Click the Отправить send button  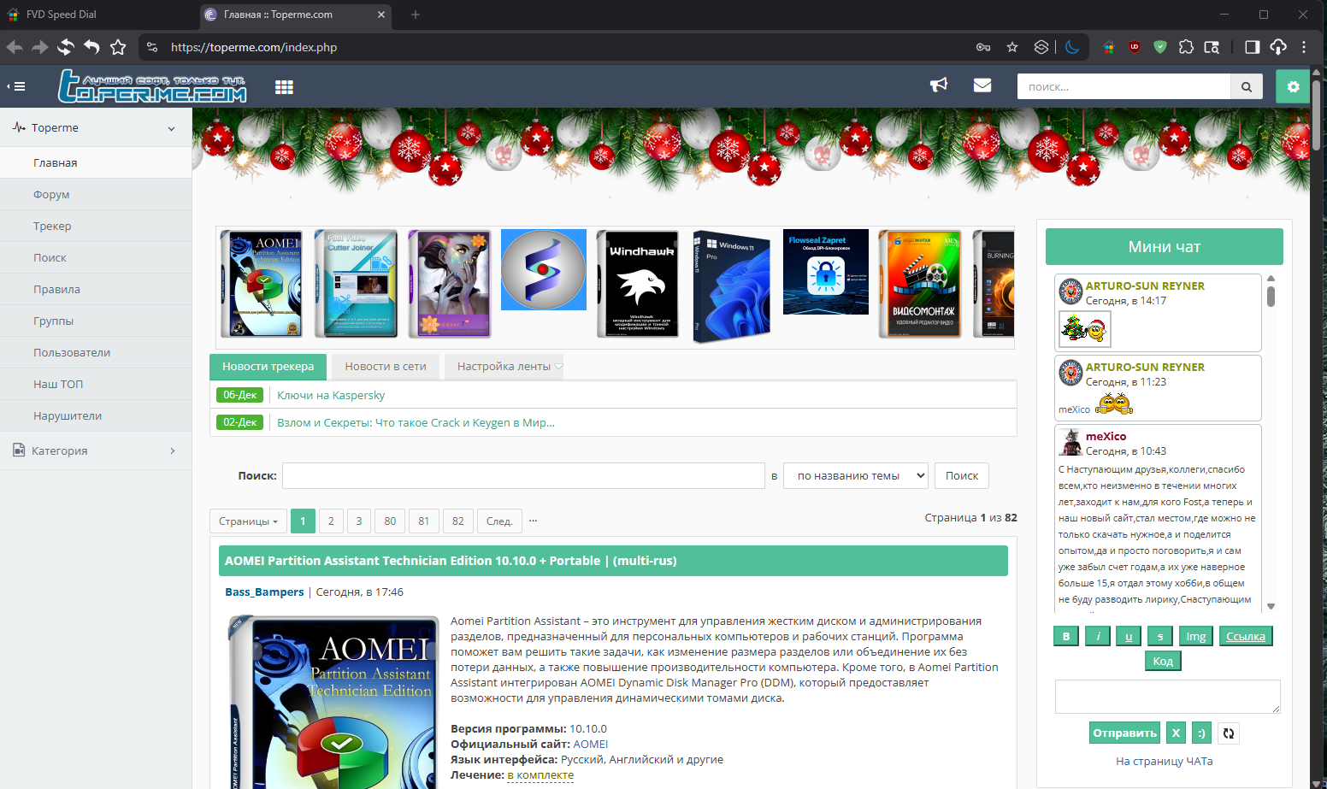1124,733
